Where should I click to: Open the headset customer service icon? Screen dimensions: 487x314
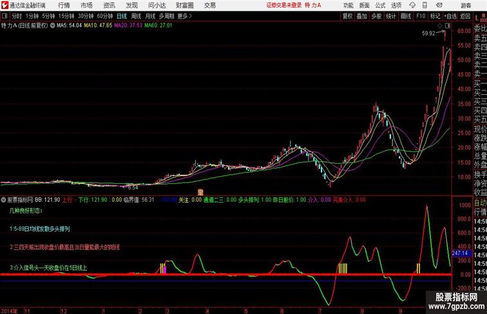coord(412,5)
